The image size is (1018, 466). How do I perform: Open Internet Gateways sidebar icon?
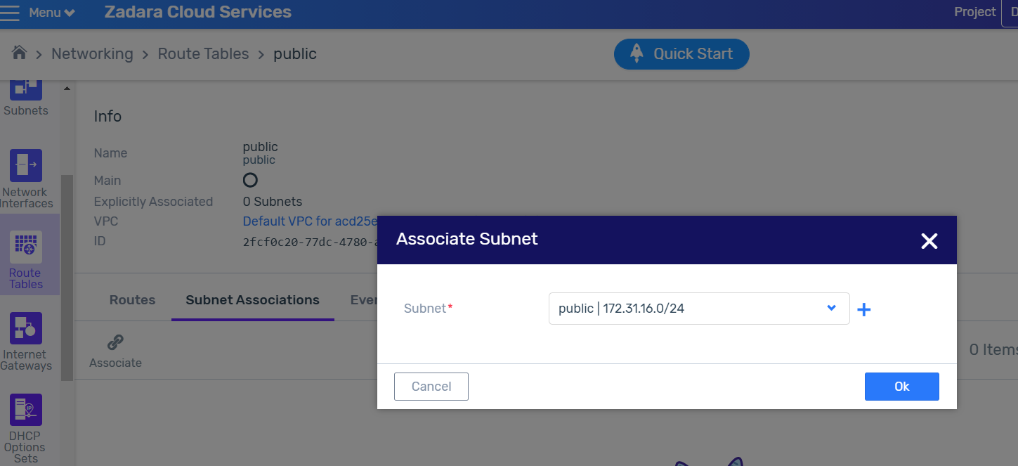coord(26,342)
